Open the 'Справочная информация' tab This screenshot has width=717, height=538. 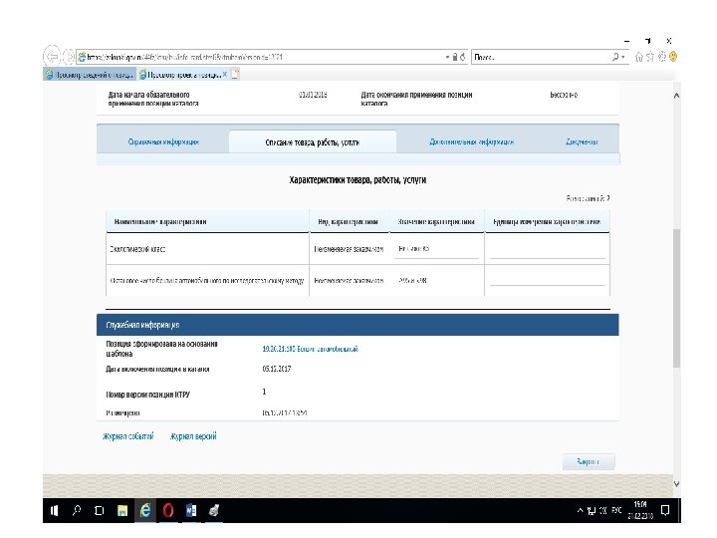163,141
